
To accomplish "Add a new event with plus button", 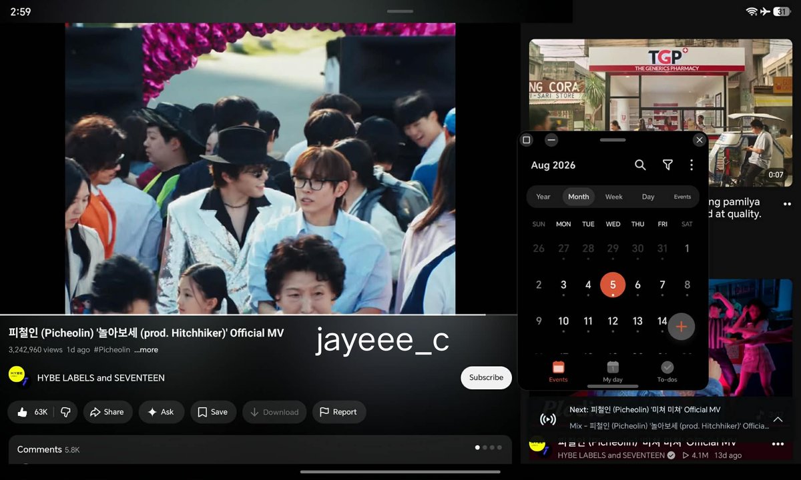I will pos(682,327).
